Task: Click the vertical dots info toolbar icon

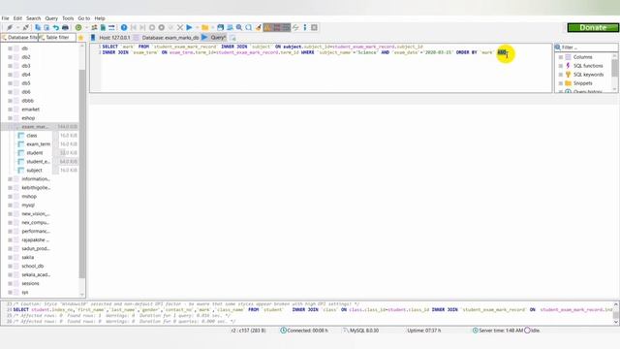Action: point(305,28)
